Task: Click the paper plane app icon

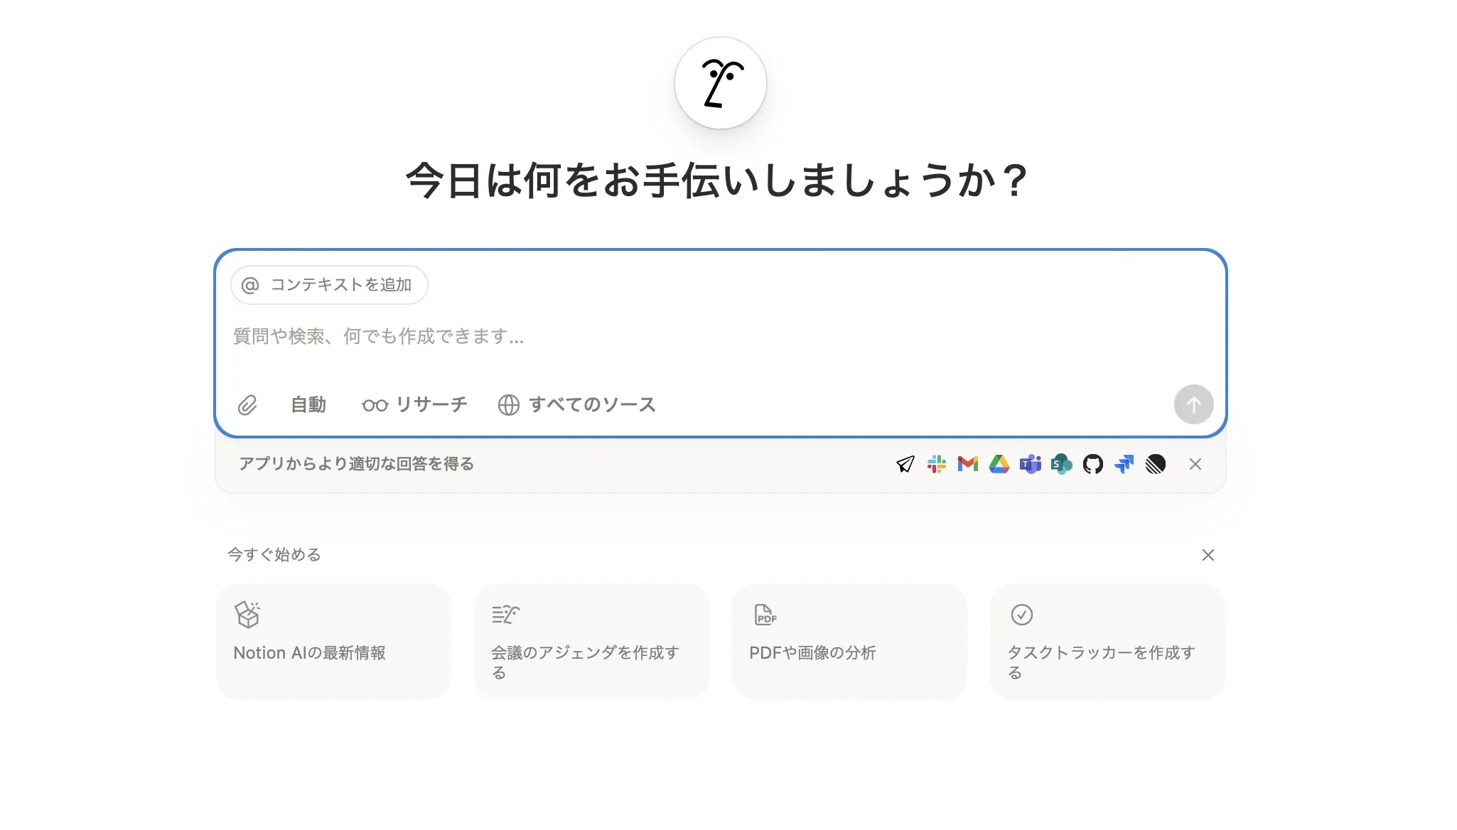Action: pos(905,464)
